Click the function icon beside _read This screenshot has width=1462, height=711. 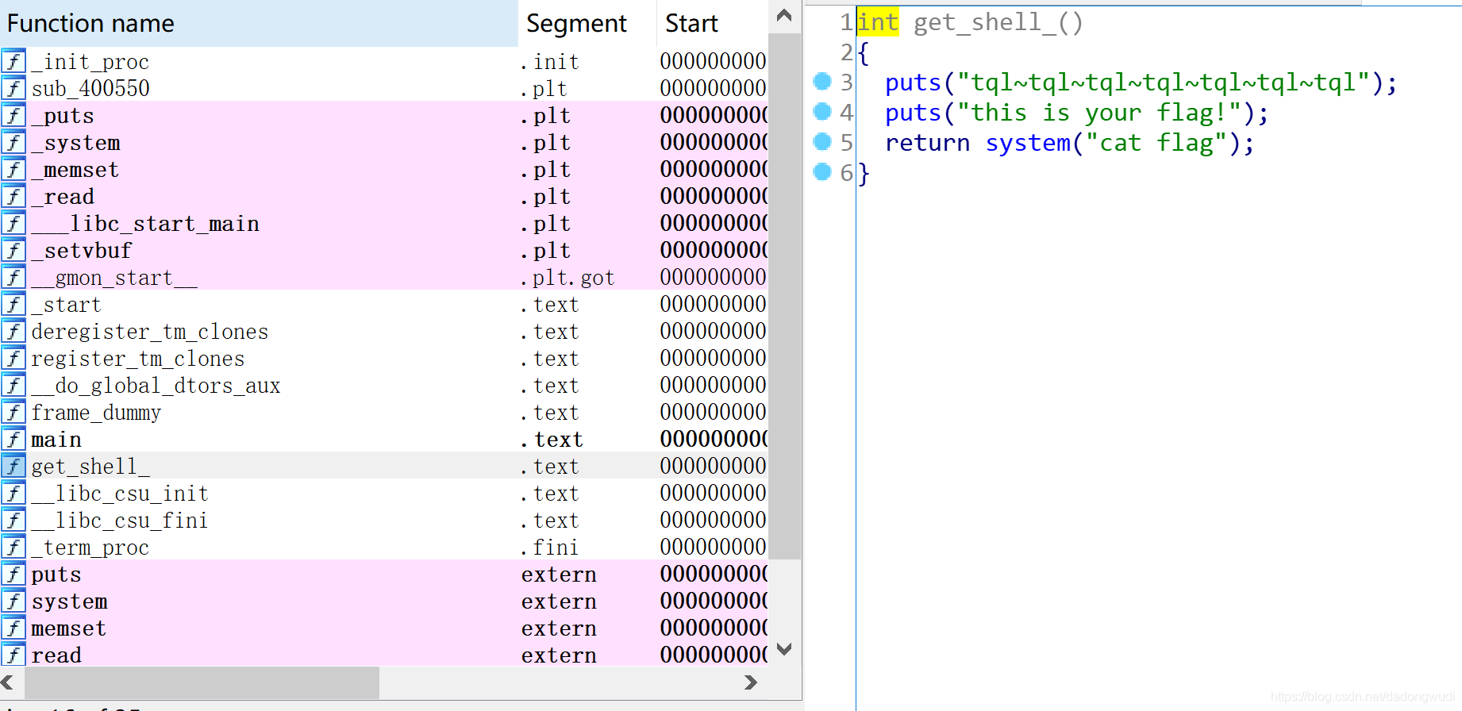click(13, 196)
